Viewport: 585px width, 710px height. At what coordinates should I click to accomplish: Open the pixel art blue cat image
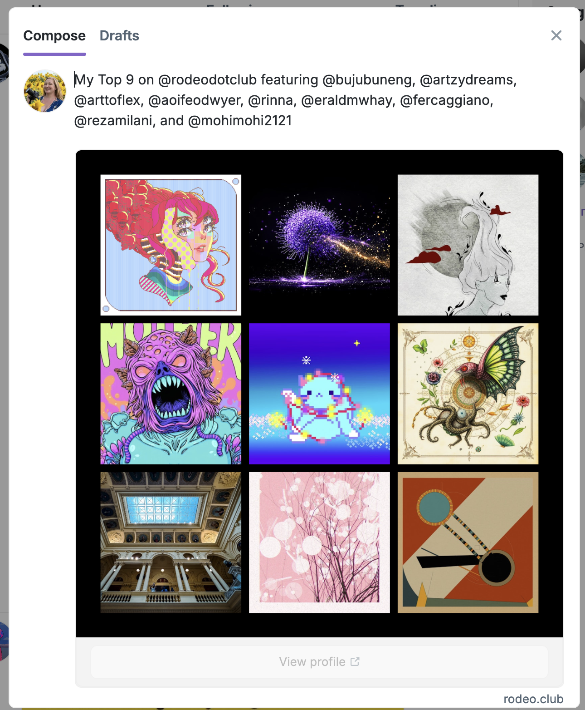319,394
